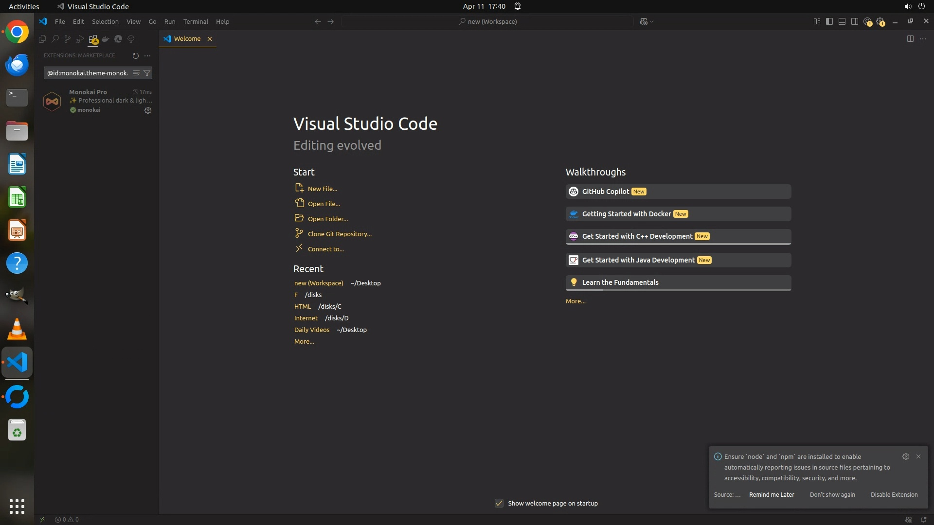
Task: Select the Welcome tab
Action: click(x=187, y=39)
